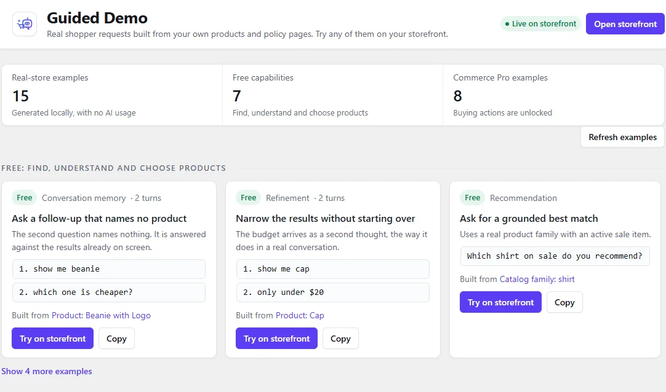
Task: Select 'Which shirt on sale do you recommend?' prompt
Action: click(555, 256)
